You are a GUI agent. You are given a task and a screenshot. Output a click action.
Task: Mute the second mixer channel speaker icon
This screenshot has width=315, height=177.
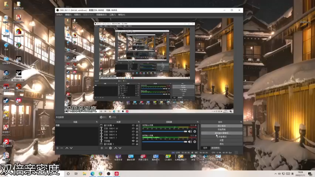pos(190,142)
